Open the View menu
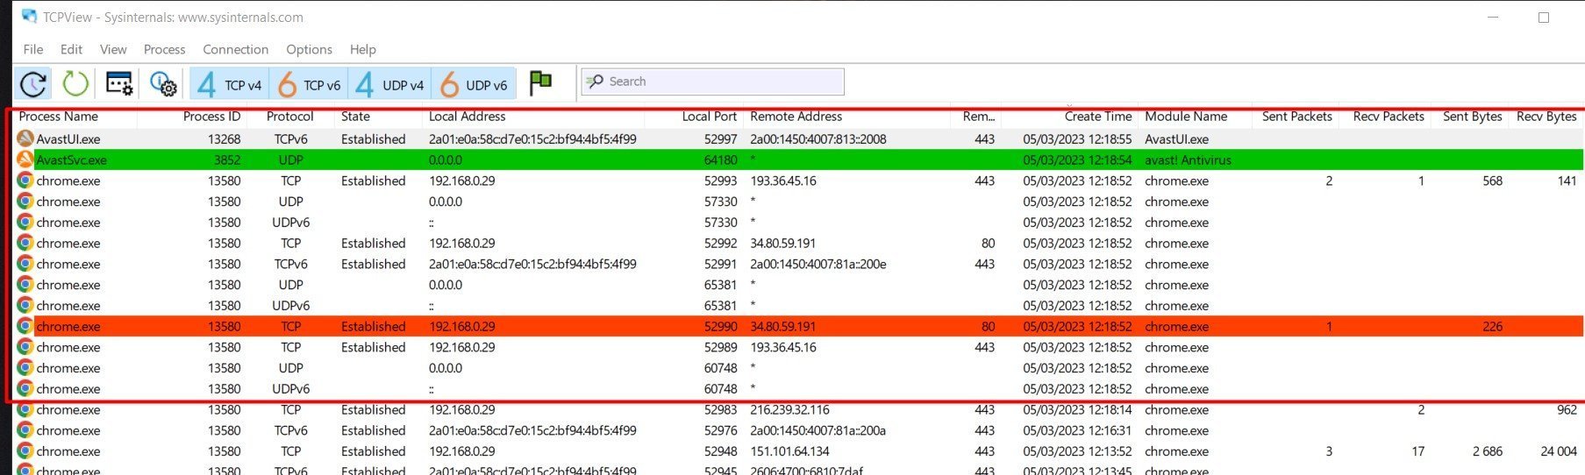1585x475 pixels. [113, 49]
